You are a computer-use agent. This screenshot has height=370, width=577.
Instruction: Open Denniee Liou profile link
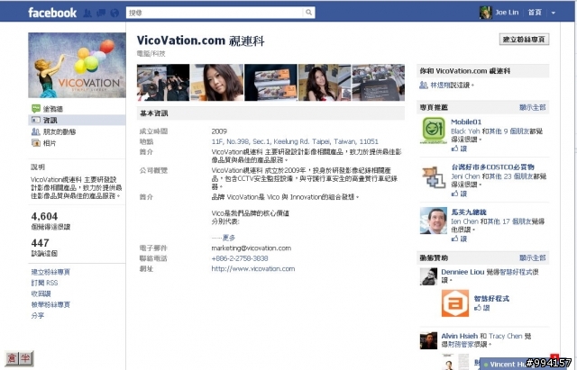tap(463, 272)
